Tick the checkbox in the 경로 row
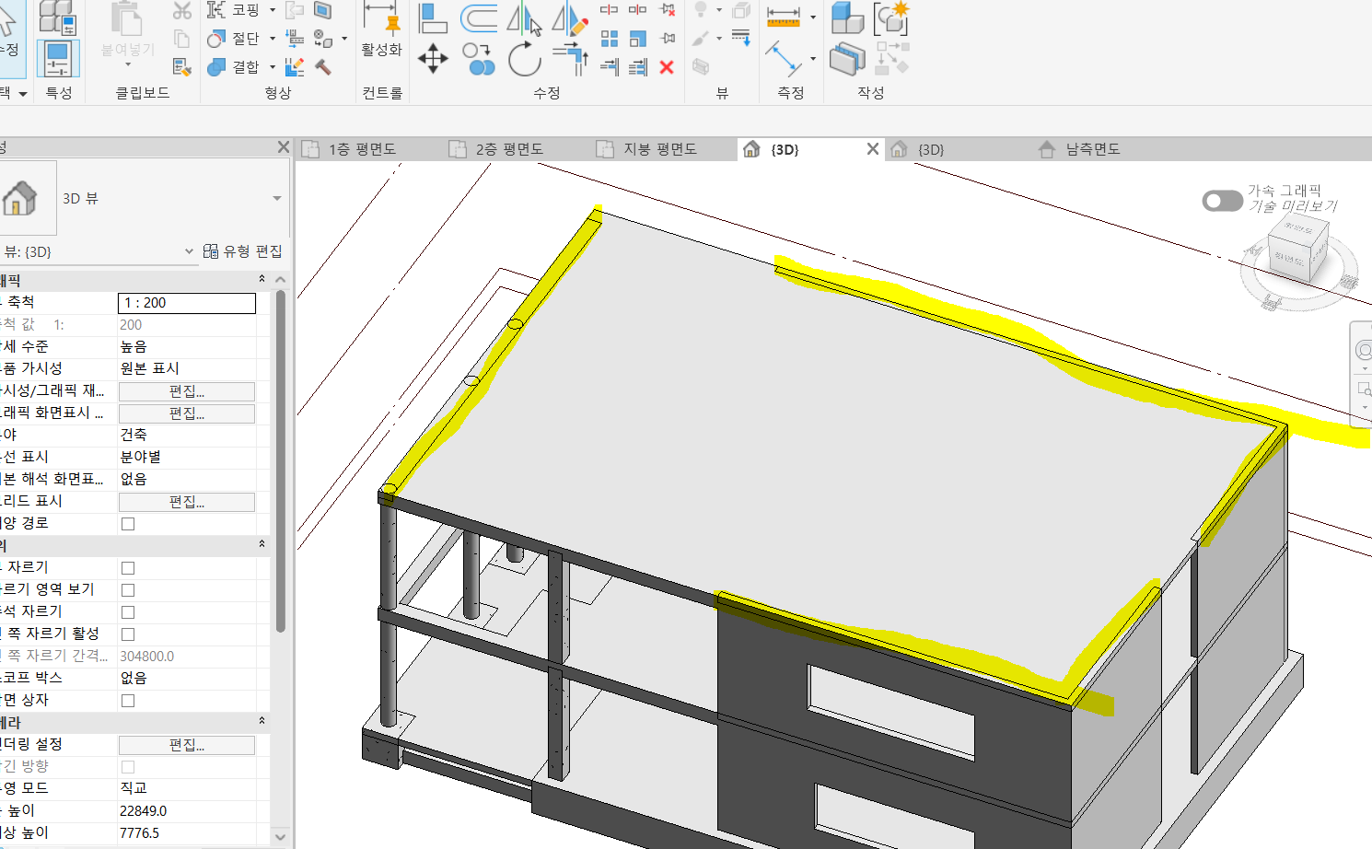 click(128, 524)
